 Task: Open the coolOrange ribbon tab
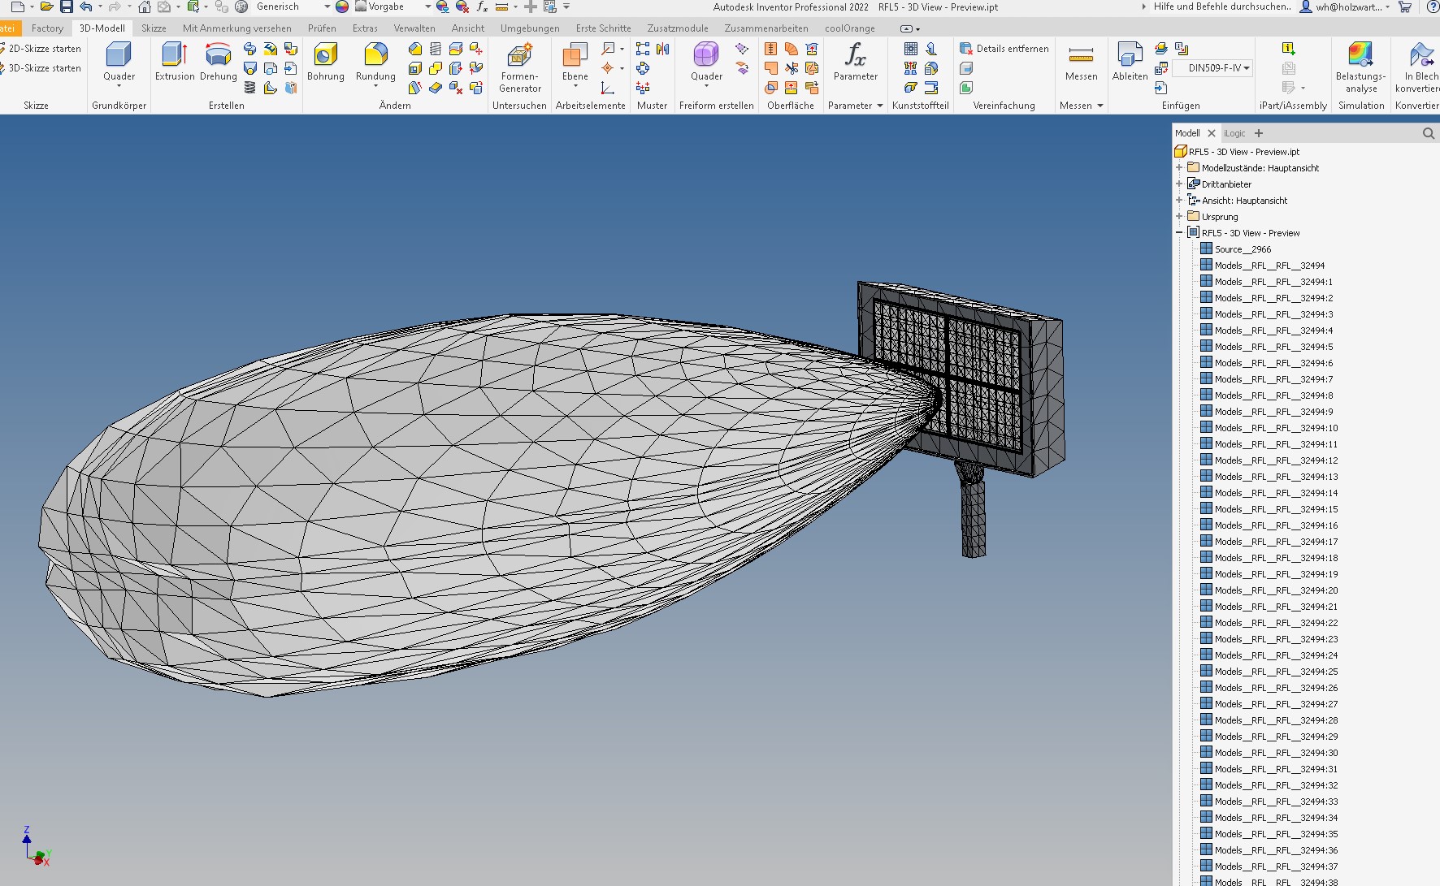point(850,28)
